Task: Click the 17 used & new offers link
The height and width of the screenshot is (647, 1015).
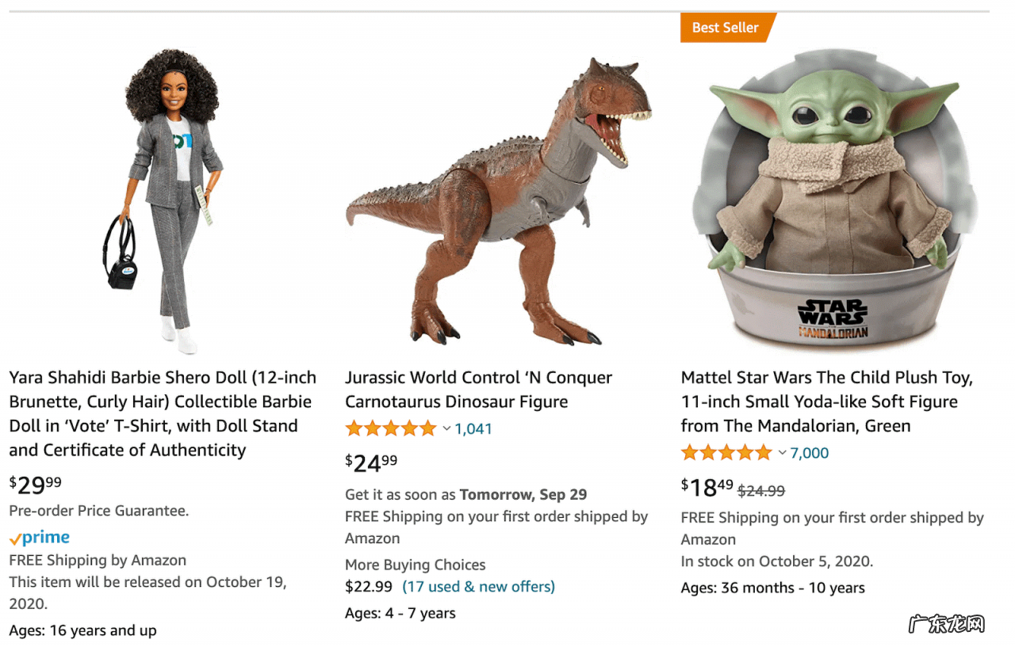Action: click(478, 587)
